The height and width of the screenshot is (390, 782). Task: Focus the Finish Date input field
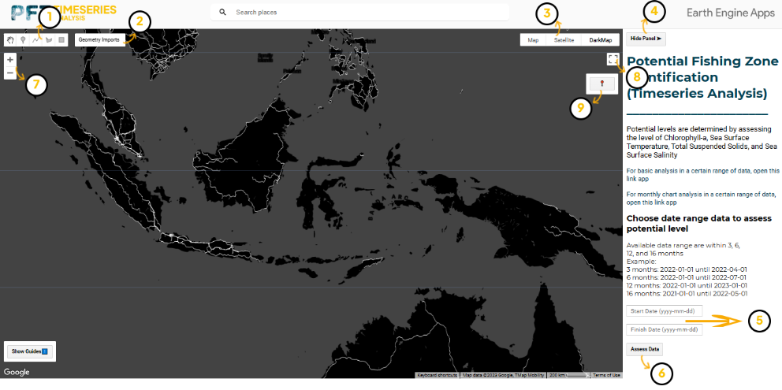[x=665, y=329]
